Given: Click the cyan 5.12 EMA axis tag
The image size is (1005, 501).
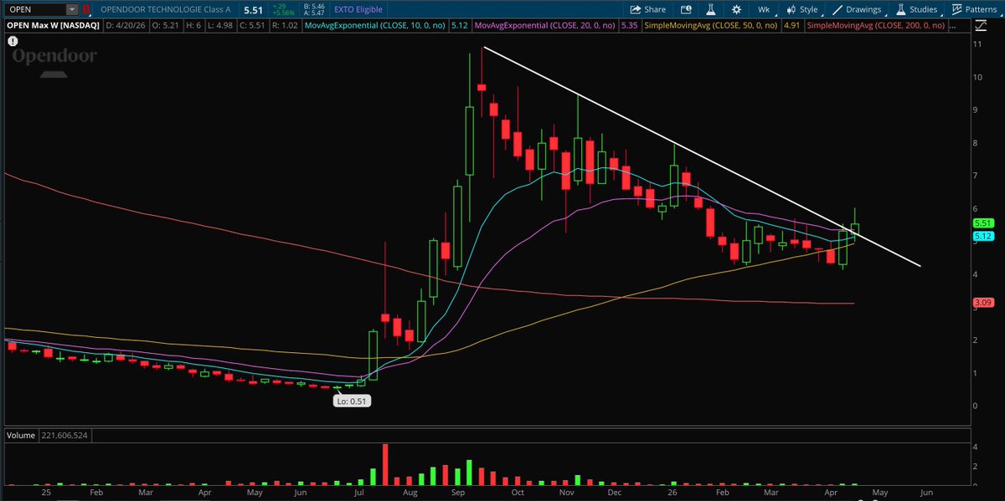Looking at the screenshot, I should [982, 238].
